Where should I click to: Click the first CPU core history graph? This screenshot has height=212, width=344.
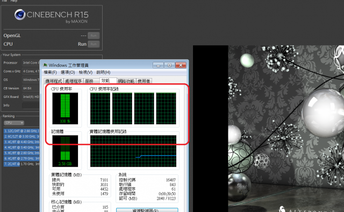click(x=101, y=109)
